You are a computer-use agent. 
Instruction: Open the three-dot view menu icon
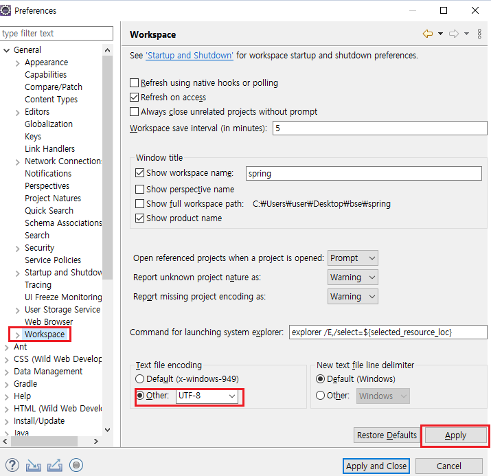[x=479, y=34]
